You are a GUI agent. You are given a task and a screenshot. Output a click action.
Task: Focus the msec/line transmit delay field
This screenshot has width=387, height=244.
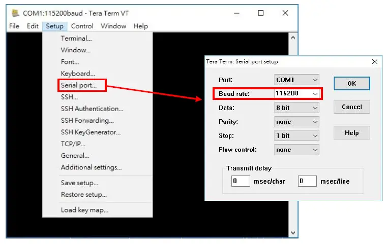(x=307, y=181)
